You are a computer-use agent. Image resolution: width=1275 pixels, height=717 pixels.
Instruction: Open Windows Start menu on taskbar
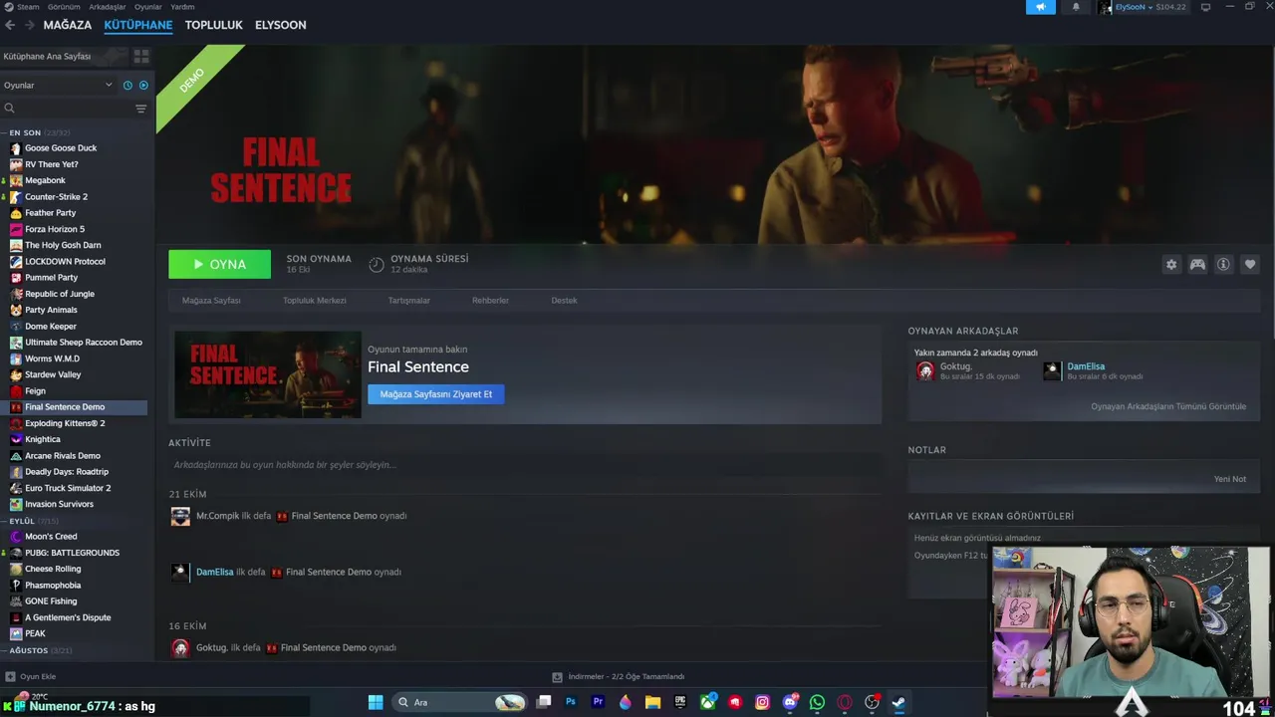pos(376,702)
